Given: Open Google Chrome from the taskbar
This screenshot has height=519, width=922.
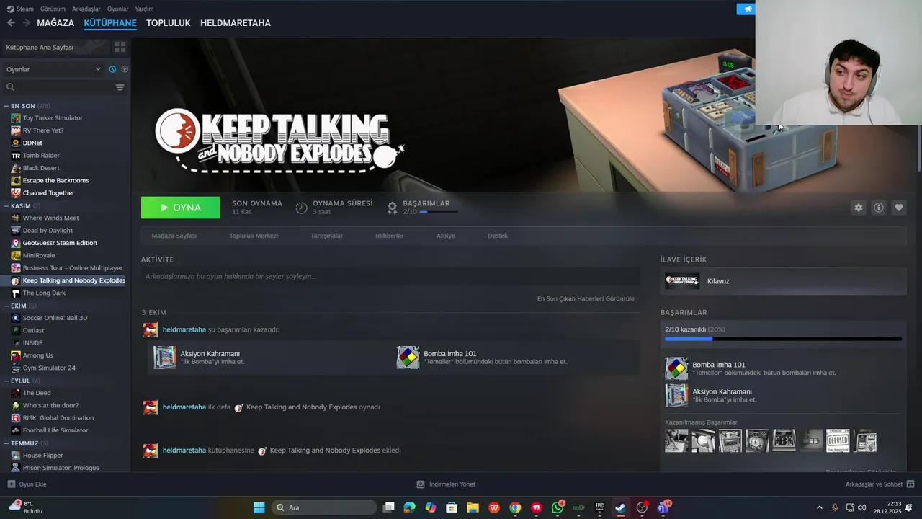Looking at the screenshot, I should point(515,507).
